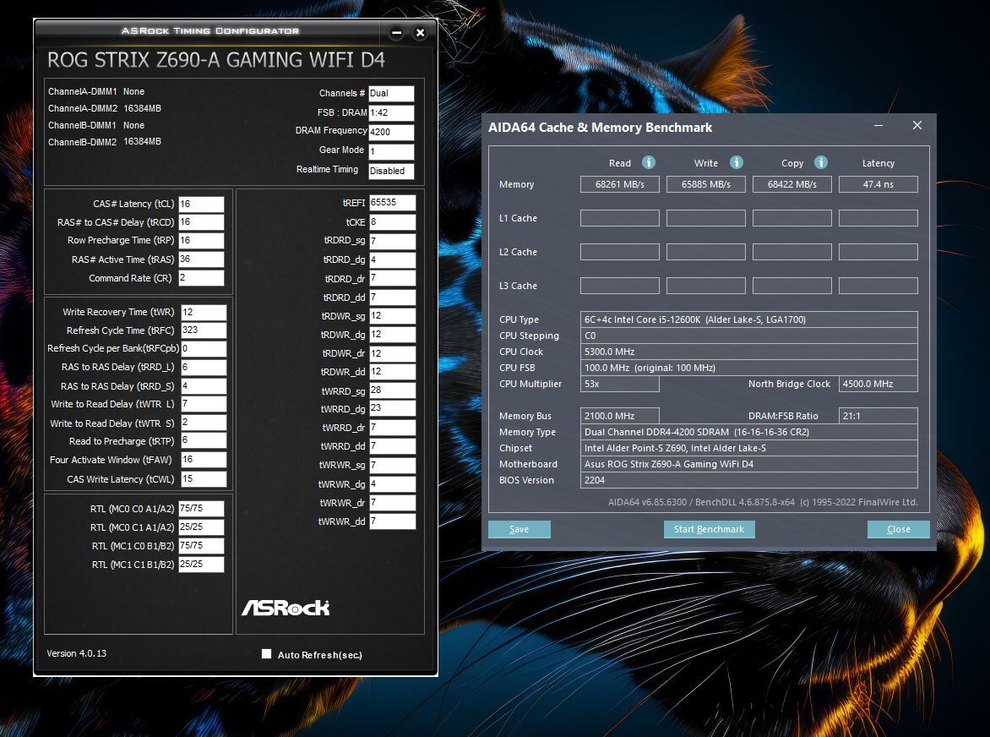Click the tWRRD_sg value field
The height and width of the screenshot is (737, 990).
[393, 390]
